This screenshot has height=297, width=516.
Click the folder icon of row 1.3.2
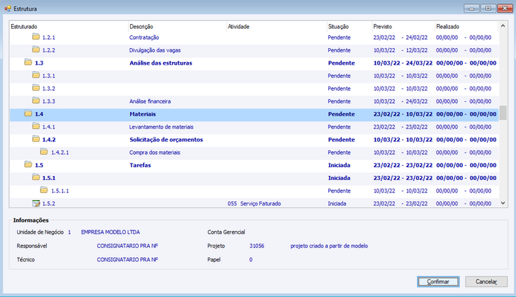coord(36,88)
